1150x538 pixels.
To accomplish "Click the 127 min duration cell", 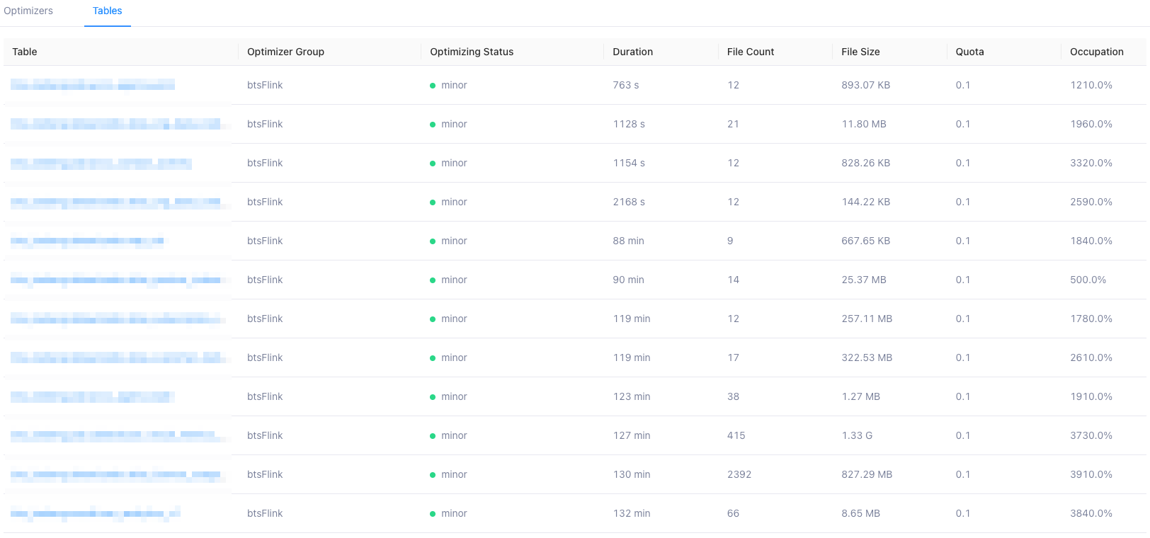I will (632, 435).
